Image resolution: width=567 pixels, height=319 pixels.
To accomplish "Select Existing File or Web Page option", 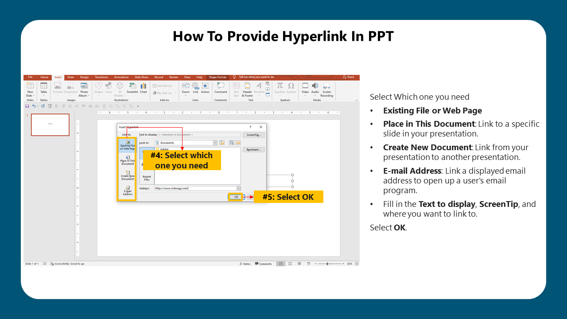I will click(x=128, y=145).
